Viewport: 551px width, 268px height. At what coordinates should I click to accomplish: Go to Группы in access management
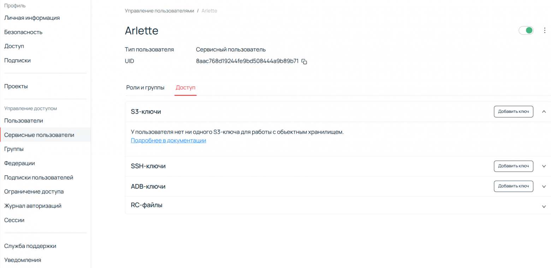coord(14,149)
